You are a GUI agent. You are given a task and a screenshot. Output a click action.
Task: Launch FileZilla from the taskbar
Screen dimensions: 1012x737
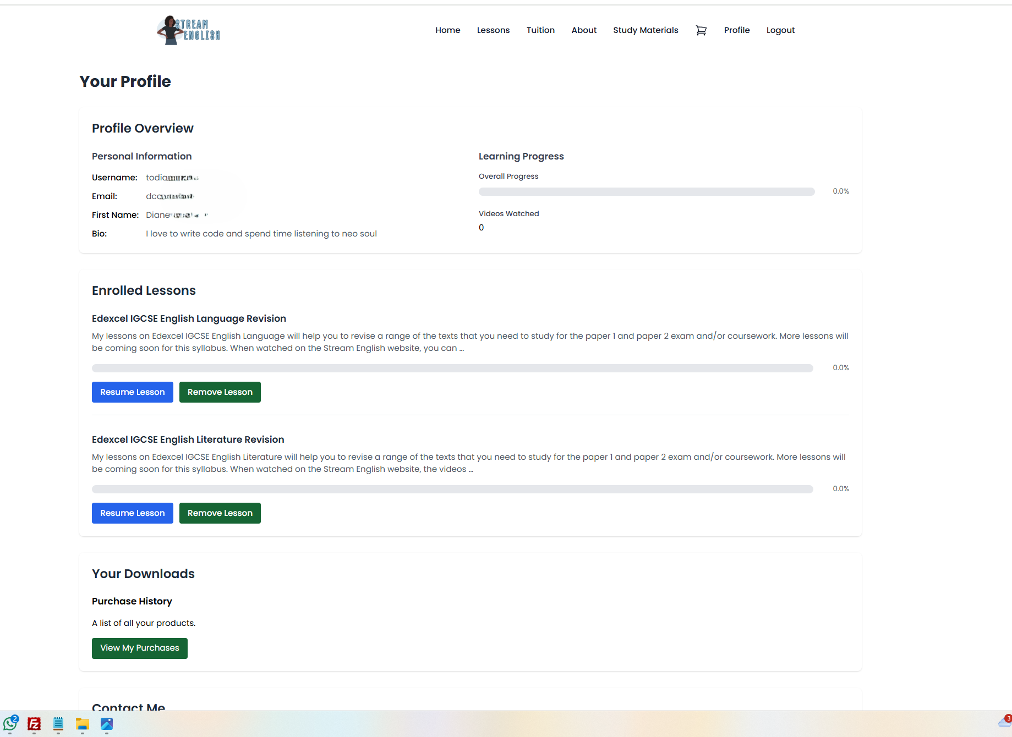[34, 724]
